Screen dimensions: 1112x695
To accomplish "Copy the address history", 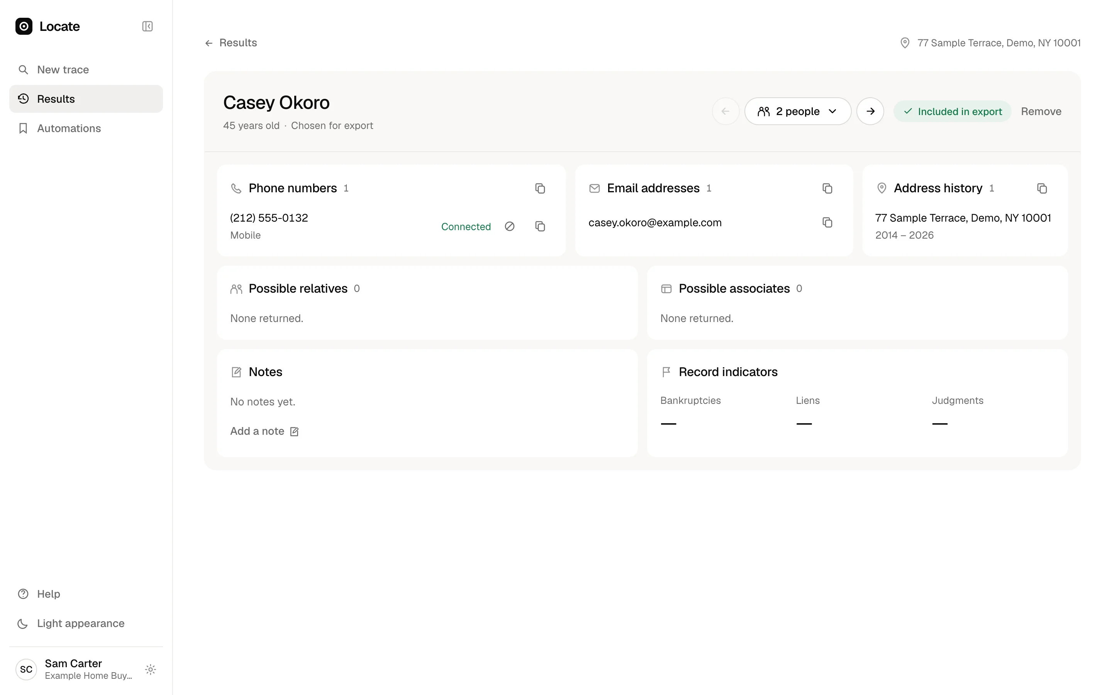I will [x=1042, y=188].
